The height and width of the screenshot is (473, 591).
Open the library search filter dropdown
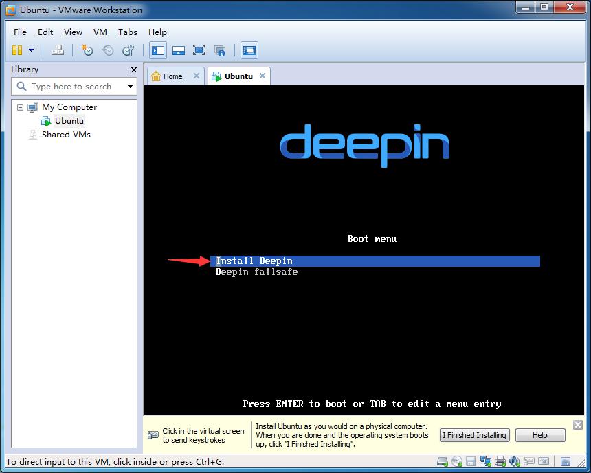click(x=130, y=87)
